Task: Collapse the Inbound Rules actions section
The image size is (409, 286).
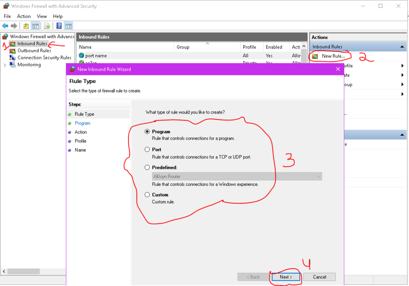Action: (402, 47)
